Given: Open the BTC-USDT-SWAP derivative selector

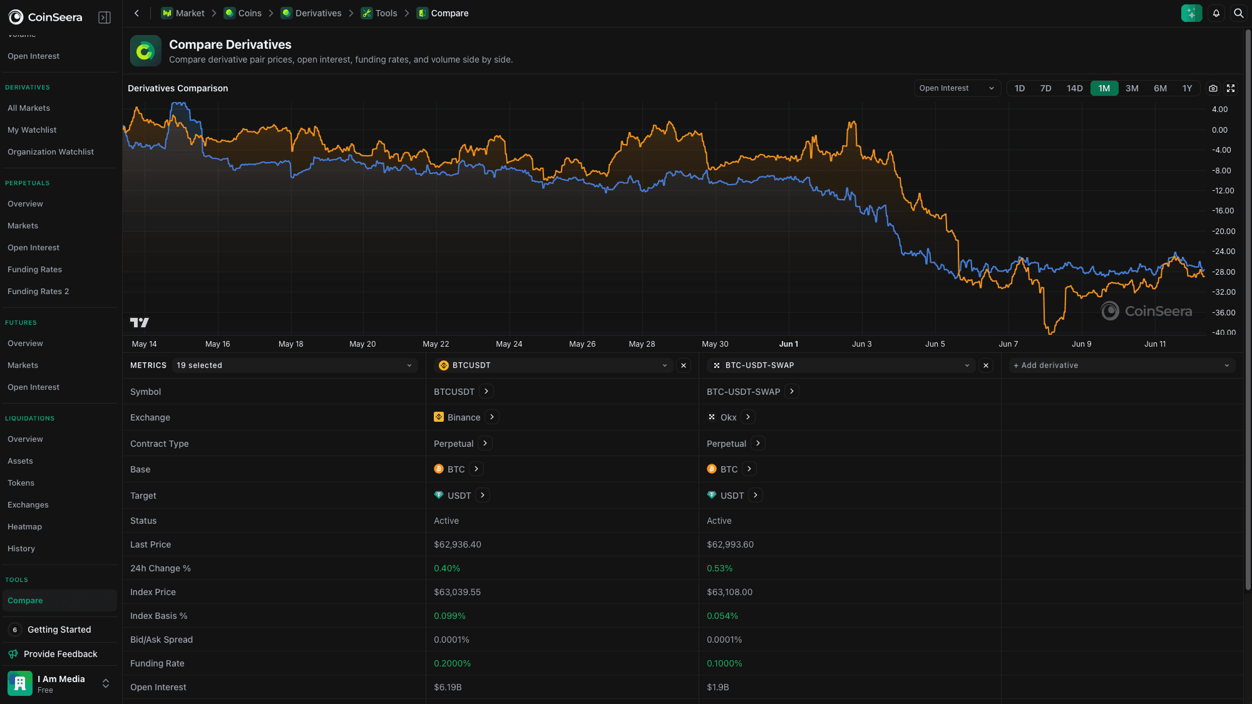Looking at the screenshot, I should [x=841, y=365].
